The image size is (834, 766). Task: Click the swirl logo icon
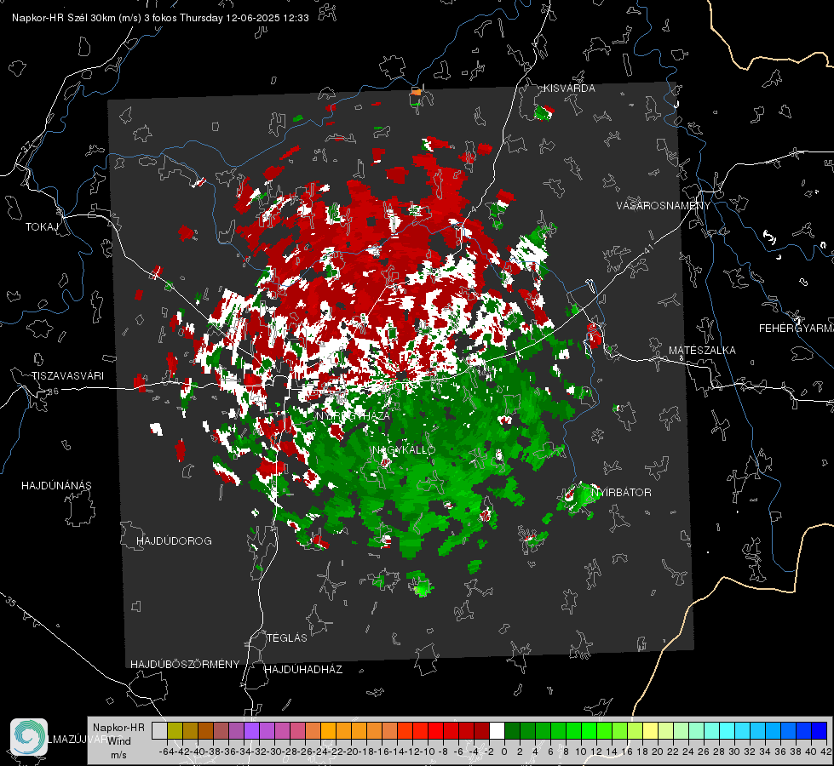point(29,737)
